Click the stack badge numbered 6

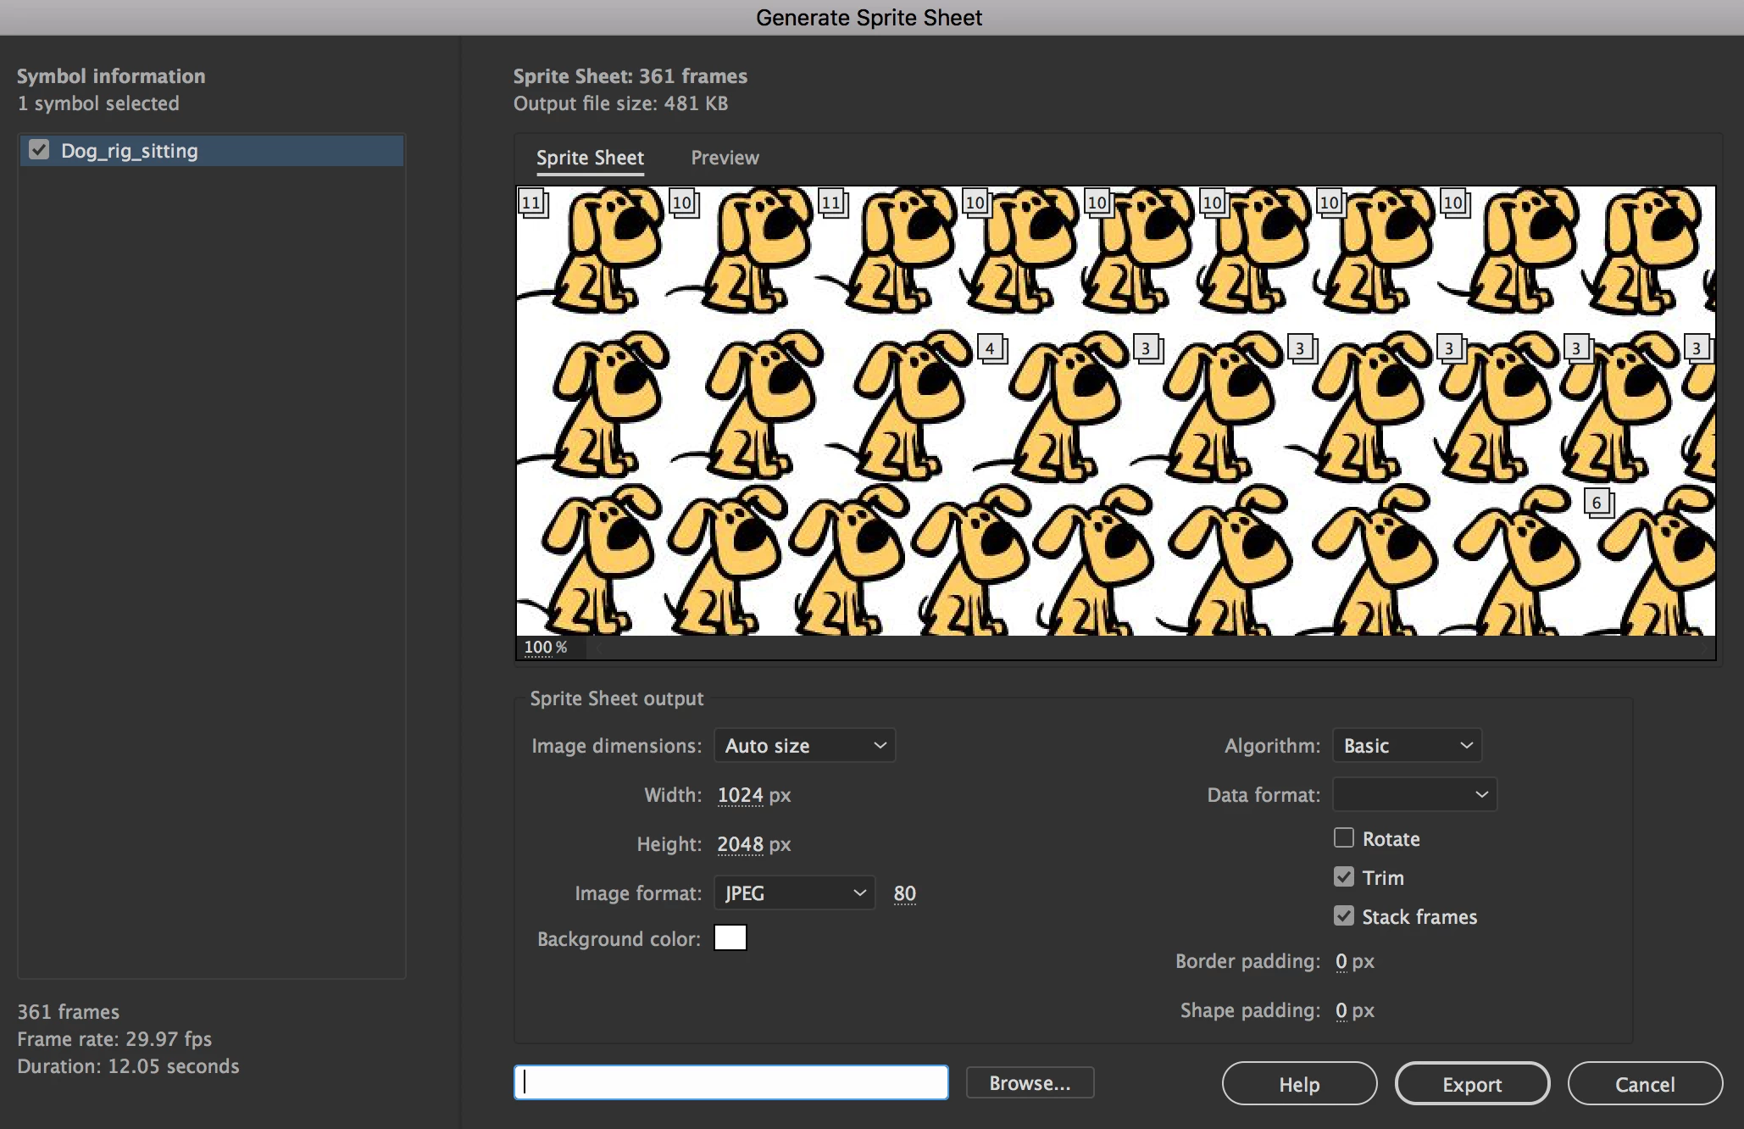click(x=1597, y=502)
